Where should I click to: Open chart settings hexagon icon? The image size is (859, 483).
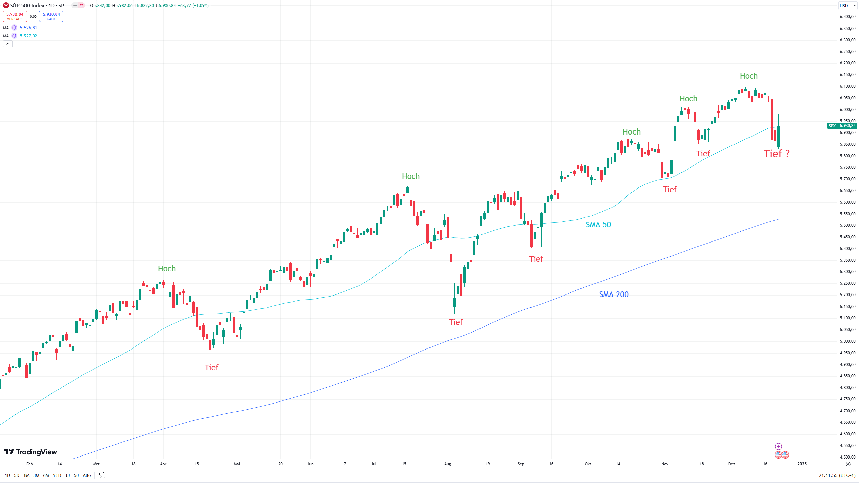click(848, 464)
